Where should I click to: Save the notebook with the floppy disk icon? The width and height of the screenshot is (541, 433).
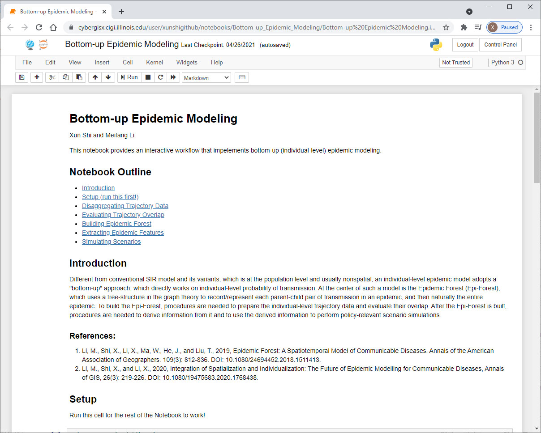(x=21, y=77)
